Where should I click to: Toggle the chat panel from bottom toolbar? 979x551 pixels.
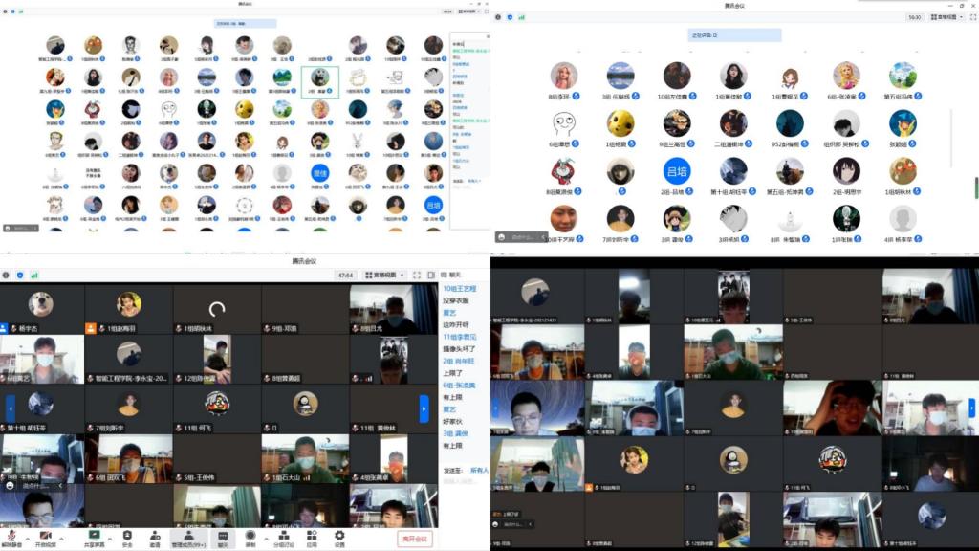[222, 536]
